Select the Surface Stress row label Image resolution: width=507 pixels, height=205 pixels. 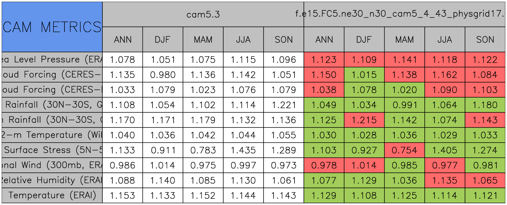[x=52, y=150]
